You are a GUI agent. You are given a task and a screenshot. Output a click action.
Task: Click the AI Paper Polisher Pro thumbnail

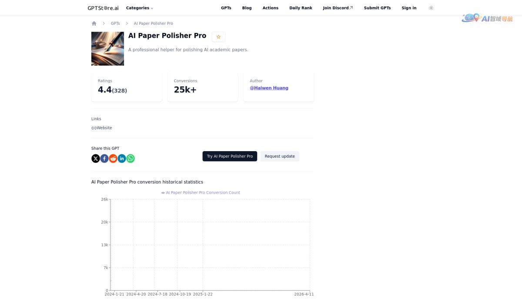tap(107, 49)
